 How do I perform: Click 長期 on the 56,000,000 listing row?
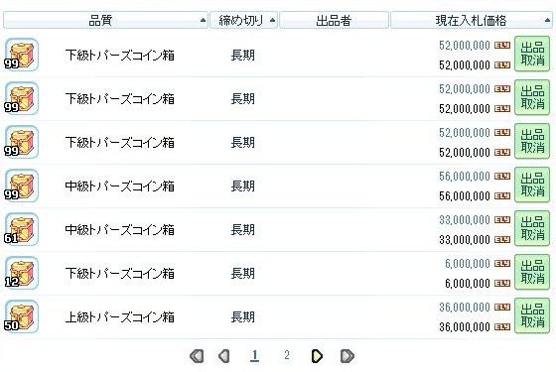[x=243, y=186]
